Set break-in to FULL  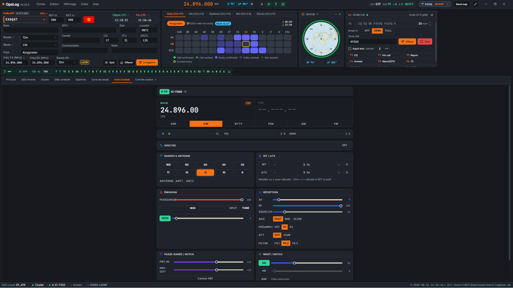coord(388,31)
